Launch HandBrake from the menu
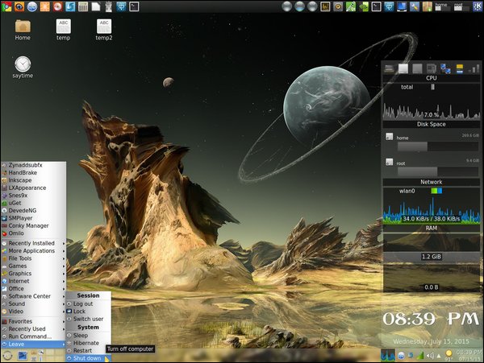This screenshot has height=363, width=484. pyautogui.click(x=33, y=172)
